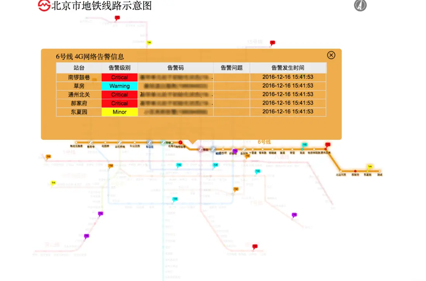The width and height of the screenshot is (426, 281).
Task: Click the Critical level cell for 通州北关
Action: (119, 95)
